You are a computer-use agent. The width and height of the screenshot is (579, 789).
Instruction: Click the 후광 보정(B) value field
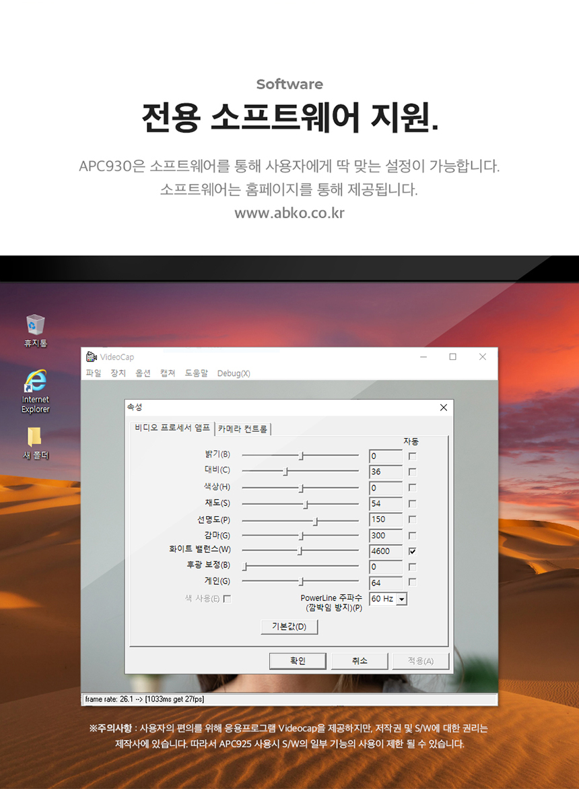386,567
